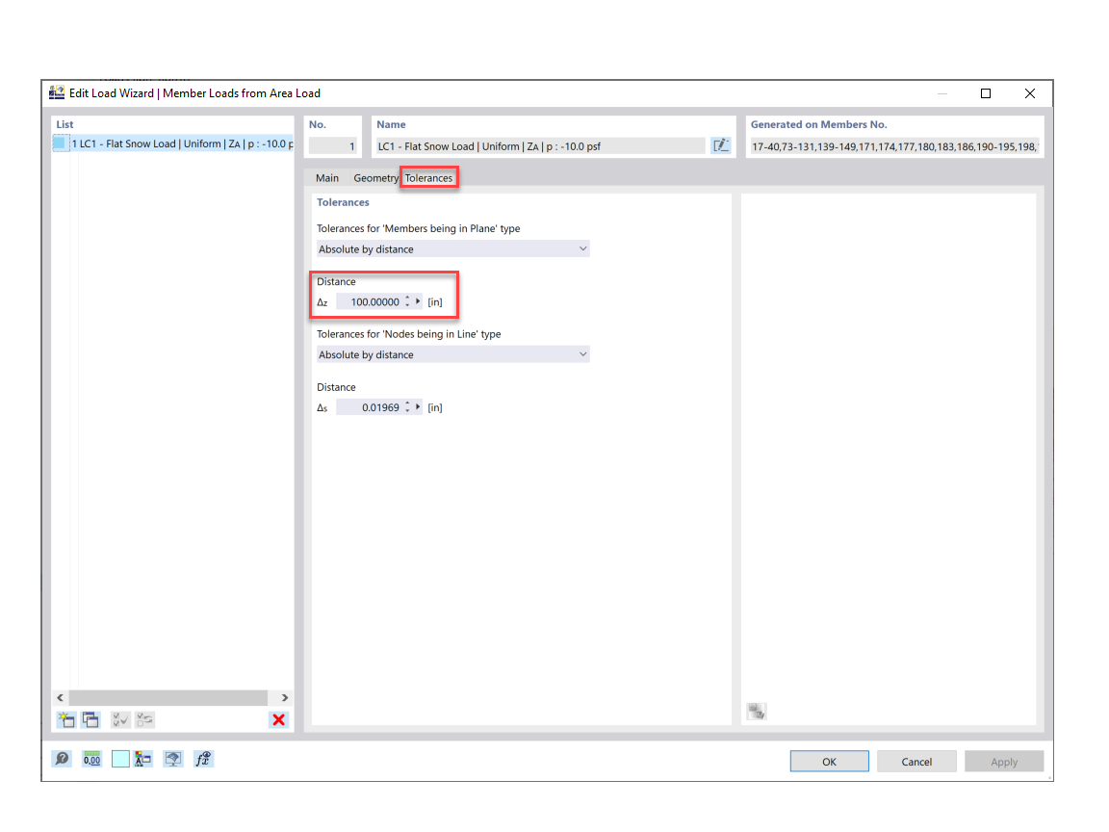Open the colors and fonts settings icon
This screenshot has width=1109, height=832.
(144, 759)
